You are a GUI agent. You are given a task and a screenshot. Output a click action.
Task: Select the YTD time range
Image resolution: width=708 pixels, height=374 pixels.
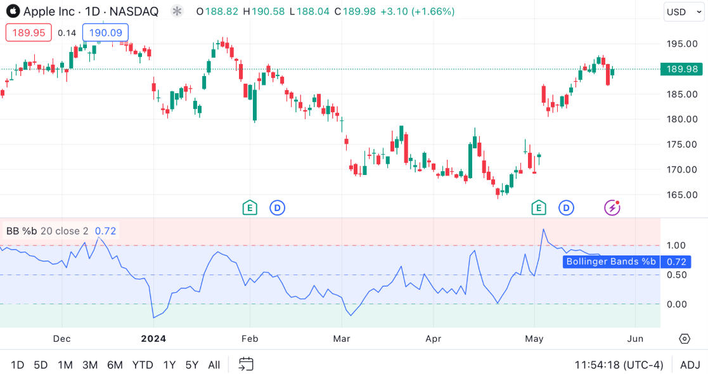[x=143, y=365]
